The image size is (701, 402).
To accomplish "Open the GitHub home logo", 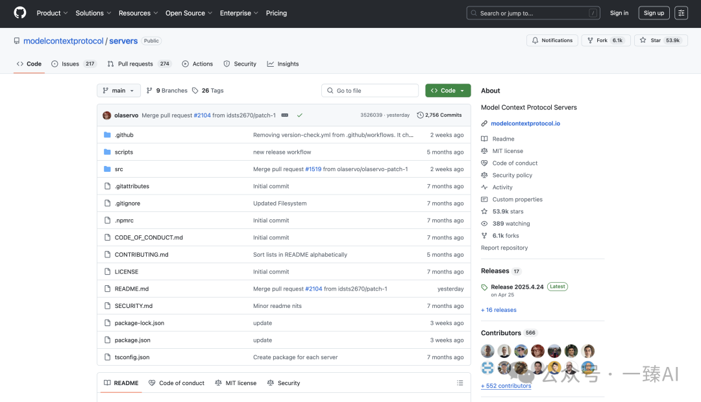I will pos(20,12).
